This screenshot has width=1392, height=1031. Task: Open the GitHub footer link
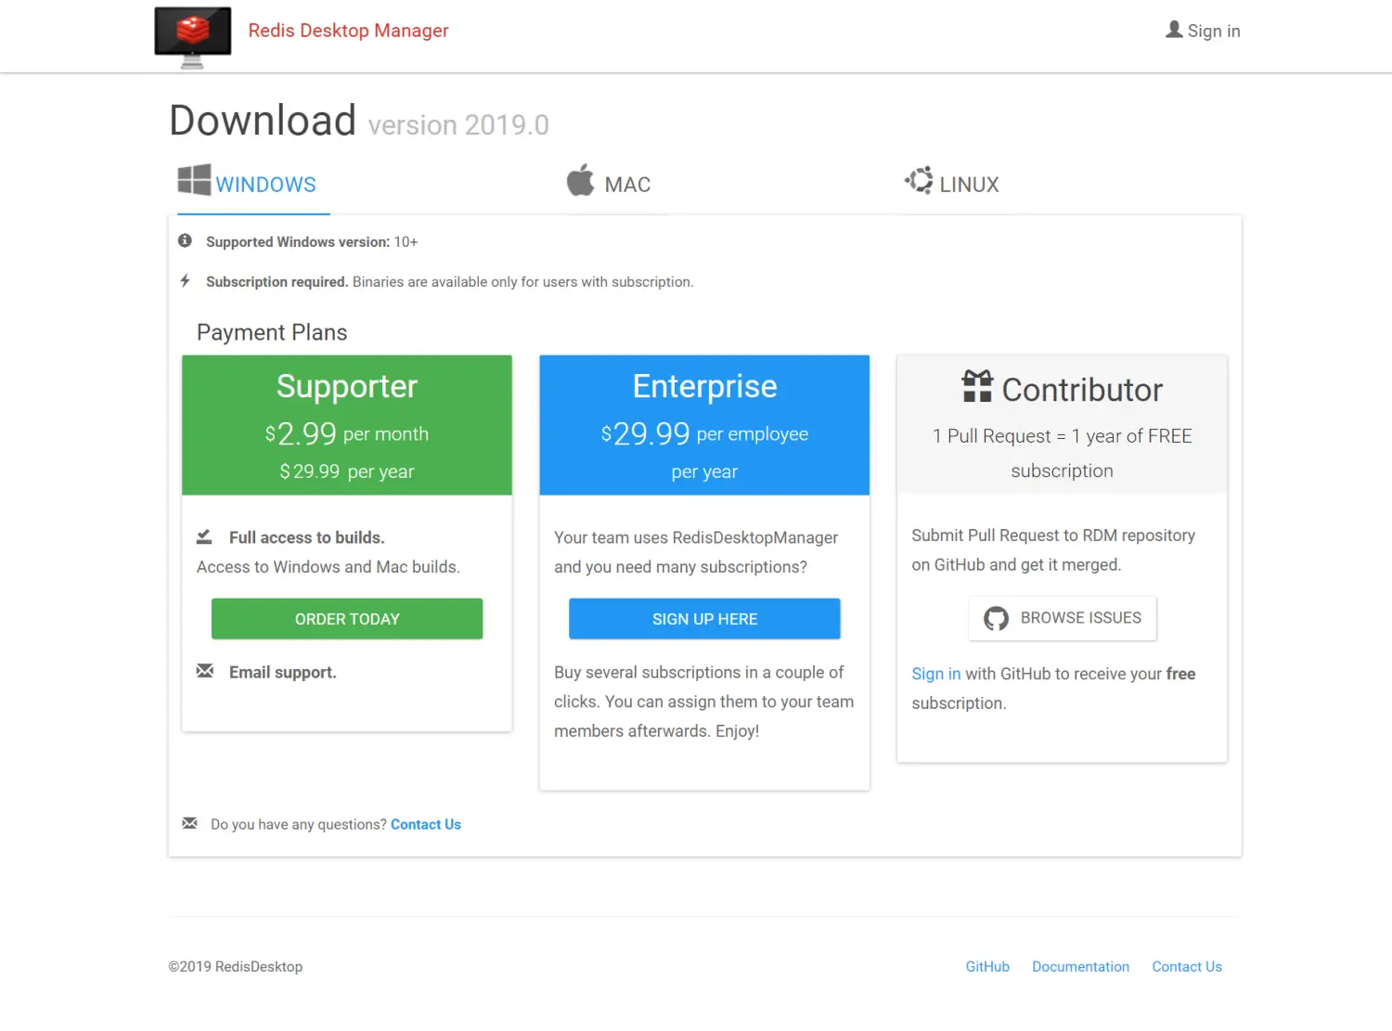coord(987,967)
